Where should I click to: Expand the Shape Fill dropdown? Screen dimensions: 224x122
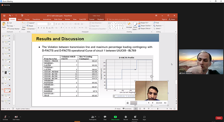(144, 23)
